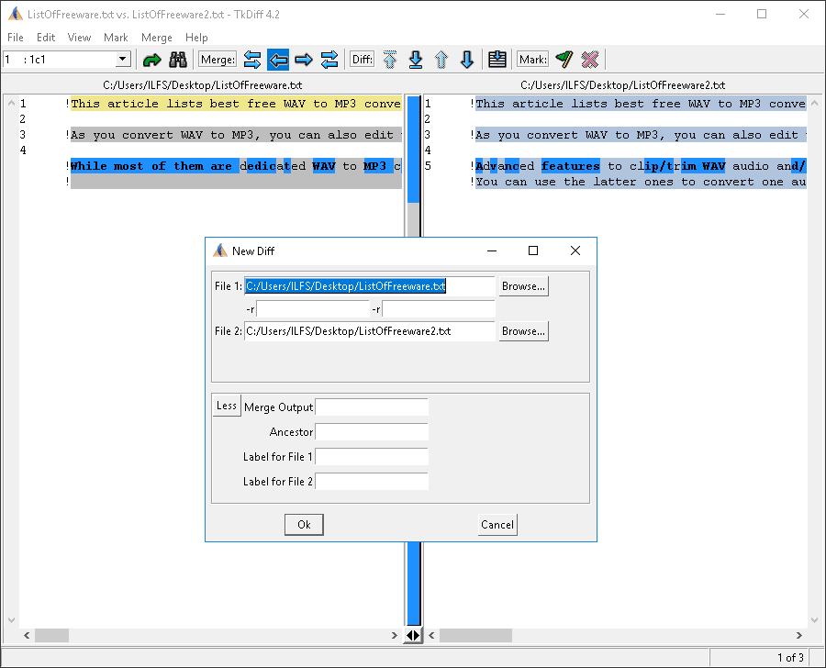Click the File 2 path field
The image size is (826, 668).
click(369, 331)
